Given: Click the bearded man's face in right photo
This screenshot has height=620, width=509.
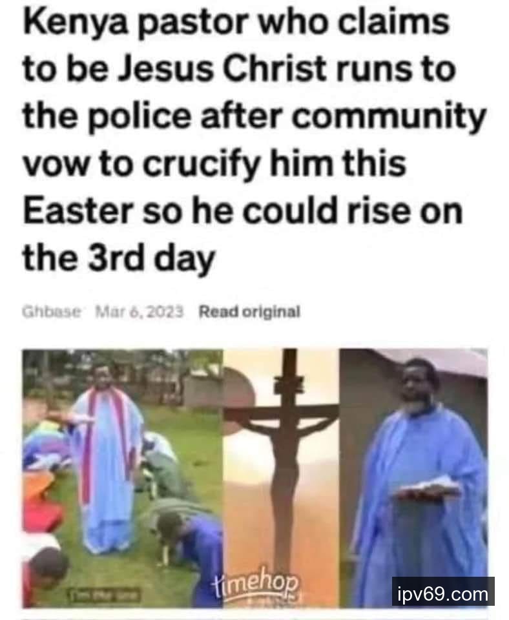Looking at the screenshot, I should [x=416, y=387].
